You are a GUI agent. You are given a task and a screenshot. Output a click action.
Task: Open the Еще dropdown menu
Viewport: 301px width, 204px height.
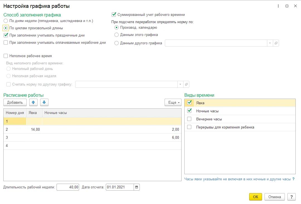(173, 102)
